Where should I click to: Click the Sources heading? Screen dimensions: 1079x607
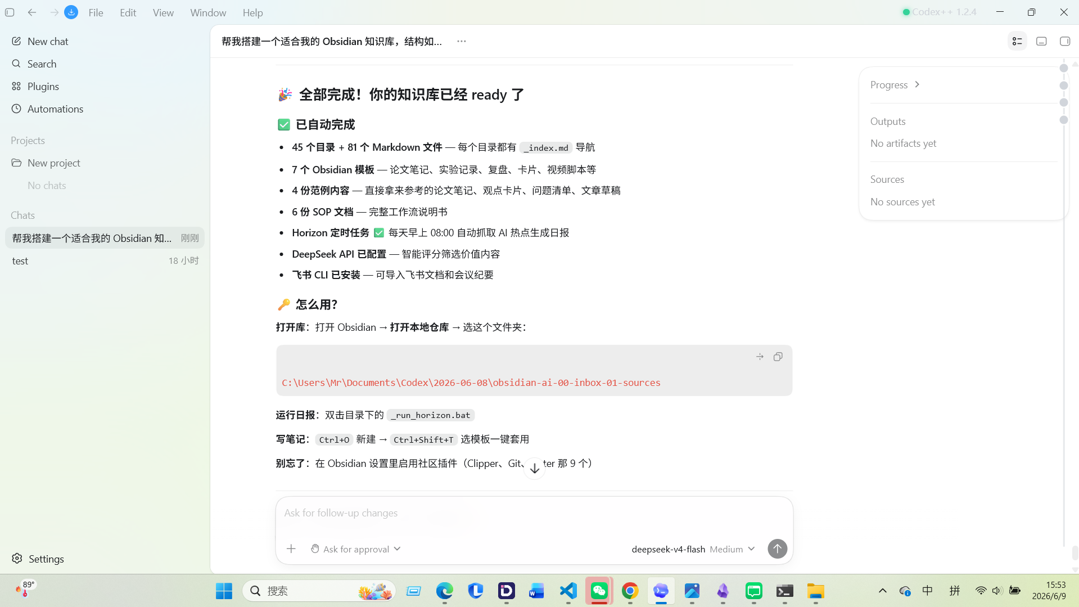[x=887, y=179]
